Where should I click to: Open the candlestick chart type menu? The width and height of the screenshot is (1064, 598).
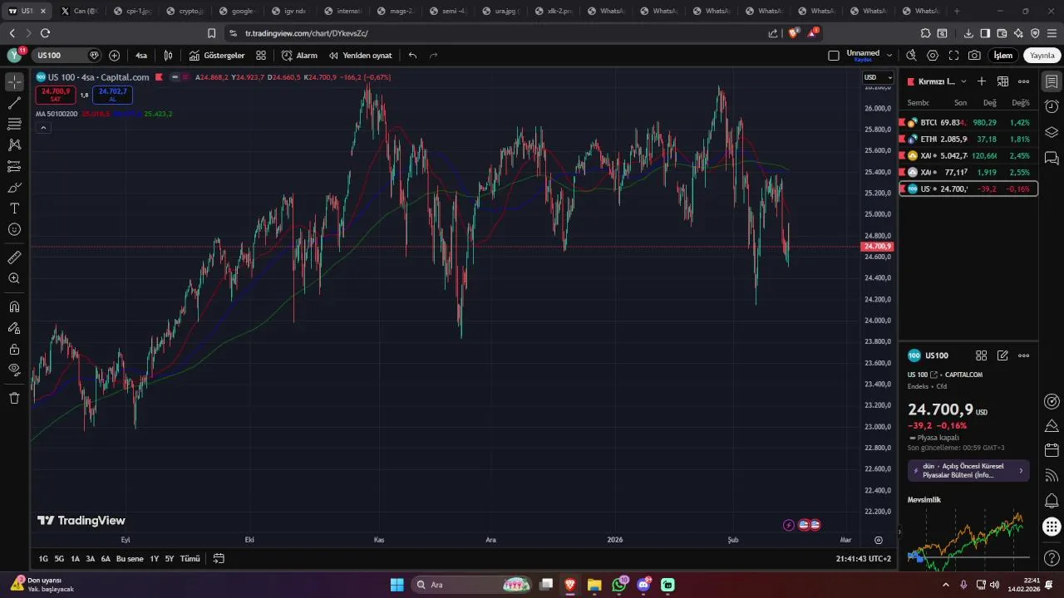(x=168, y=56)
